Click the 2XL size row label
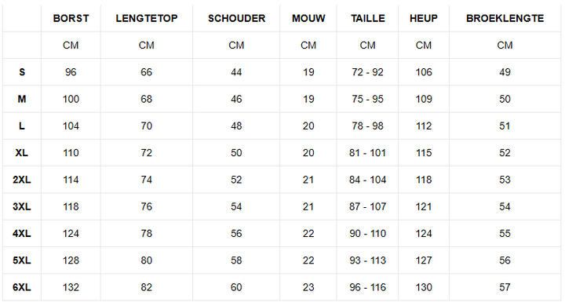The width and height of the screenshot is (565, 306). [x=22, y=180]
